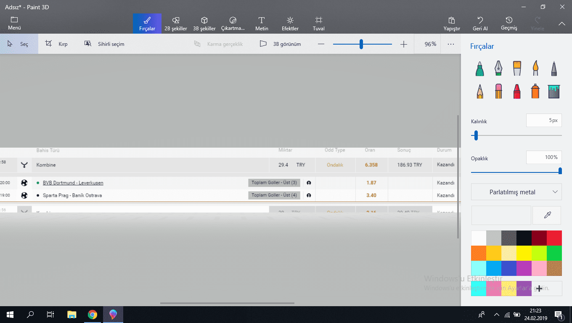This screenshot has width=572, height=323.
Task: Click the vertical canvas scrollbar
Action: click(458, 177)
